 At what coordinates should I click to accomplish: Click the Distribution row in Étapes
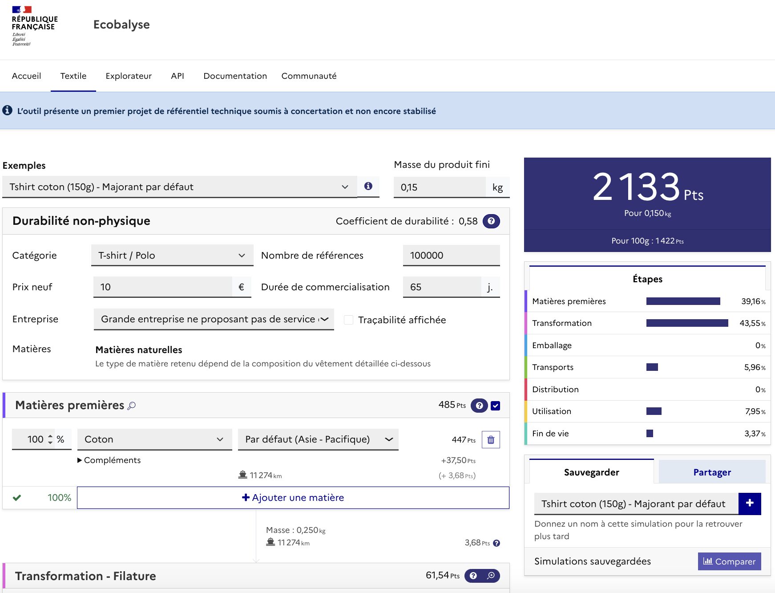[647, 390]
